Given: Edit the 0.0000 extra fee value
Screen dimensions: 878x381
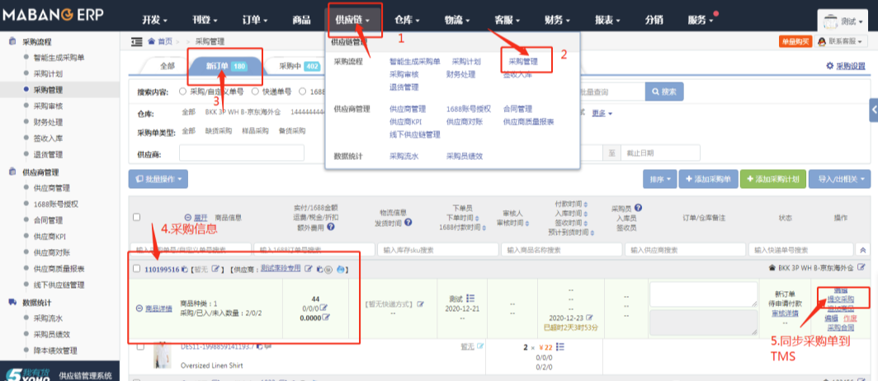Looking at the screenshot, I should [327, 317].
